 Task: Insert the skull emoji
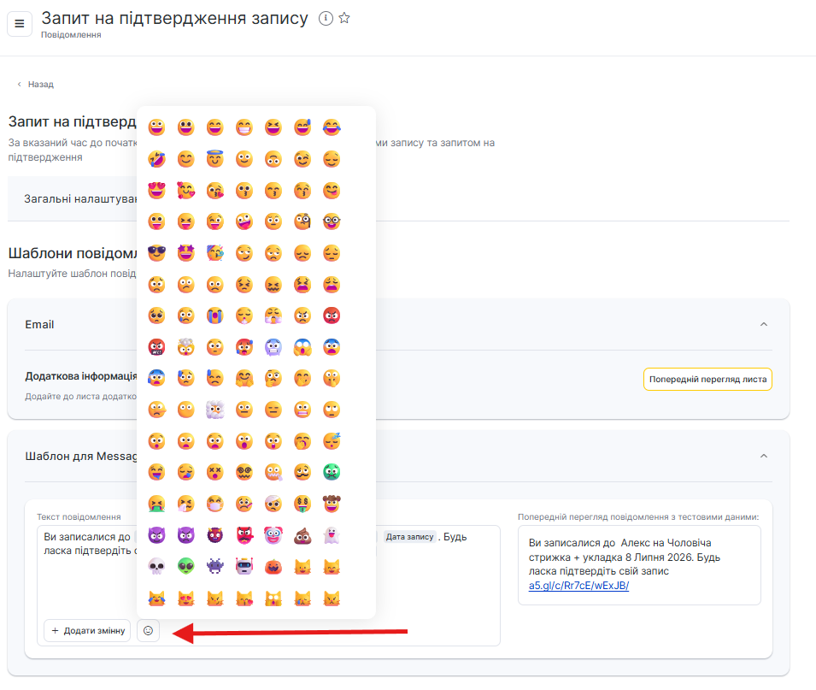[157, 568]
